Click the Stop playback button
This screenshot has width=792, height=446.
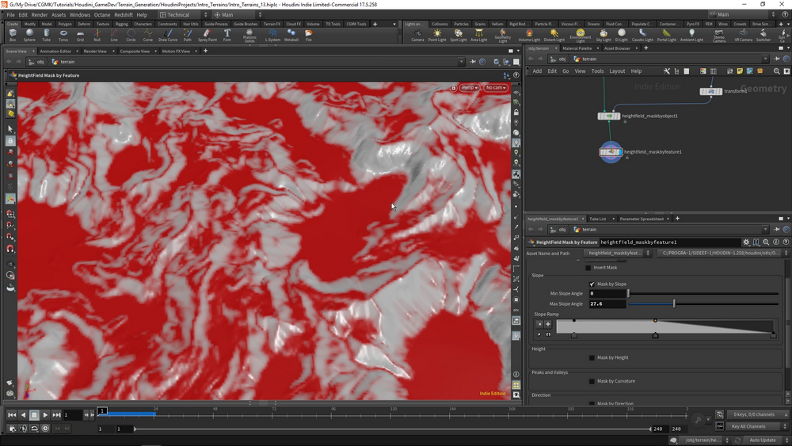pyautogui.click(x=34, y=414)
